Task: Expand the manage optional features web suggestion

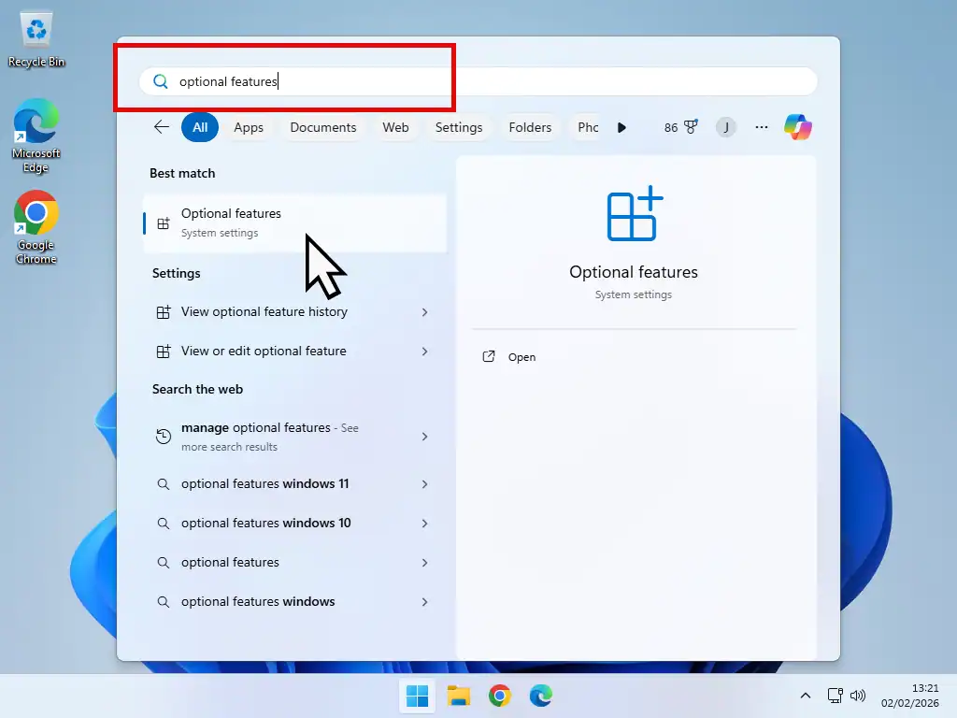Action: [x=424, y=437]
